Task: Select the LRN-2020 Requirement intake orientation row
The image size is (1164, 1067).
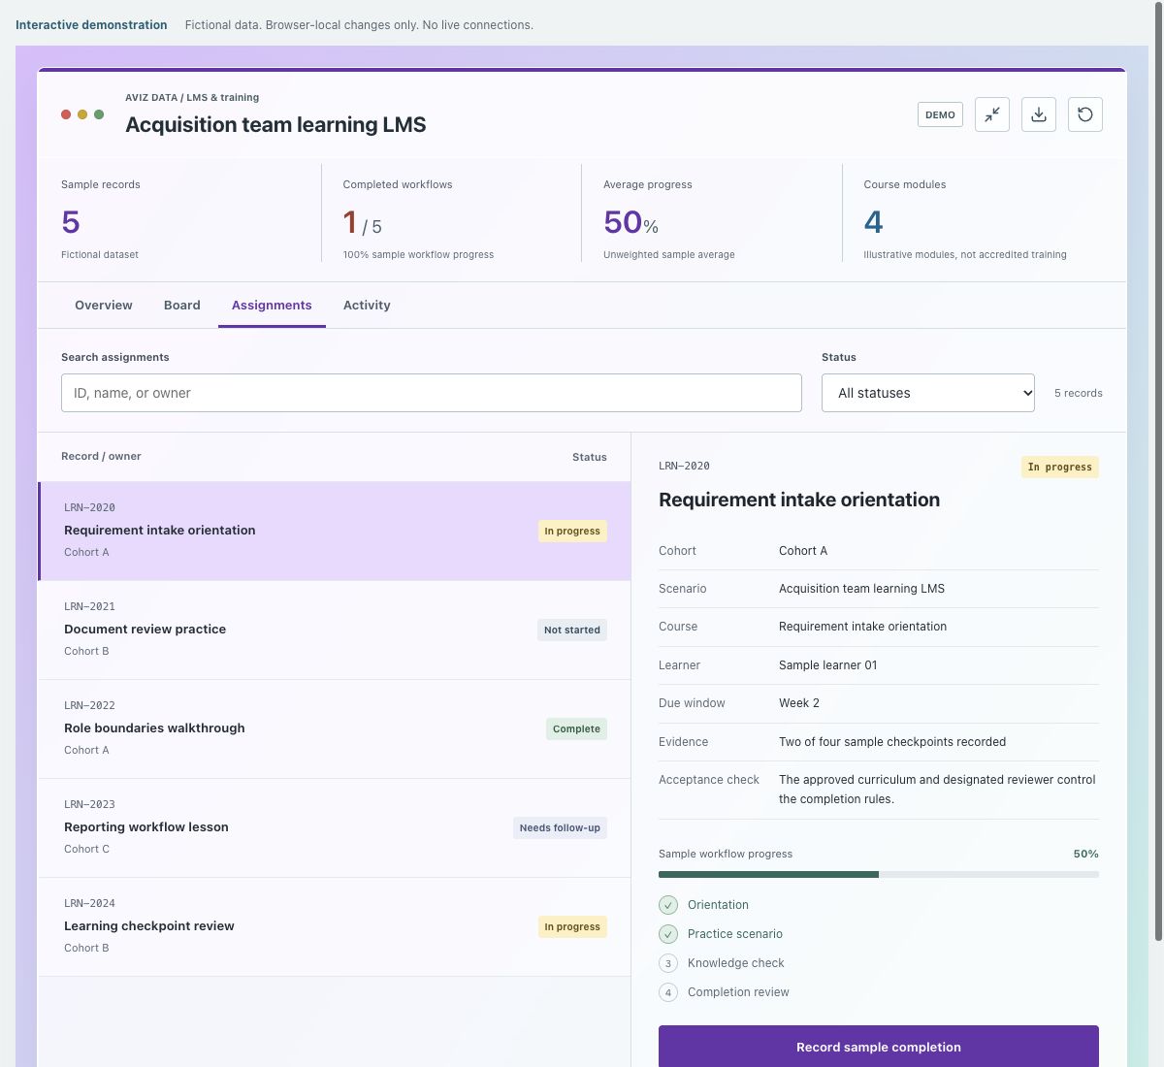Action: (x=335, y=531)
